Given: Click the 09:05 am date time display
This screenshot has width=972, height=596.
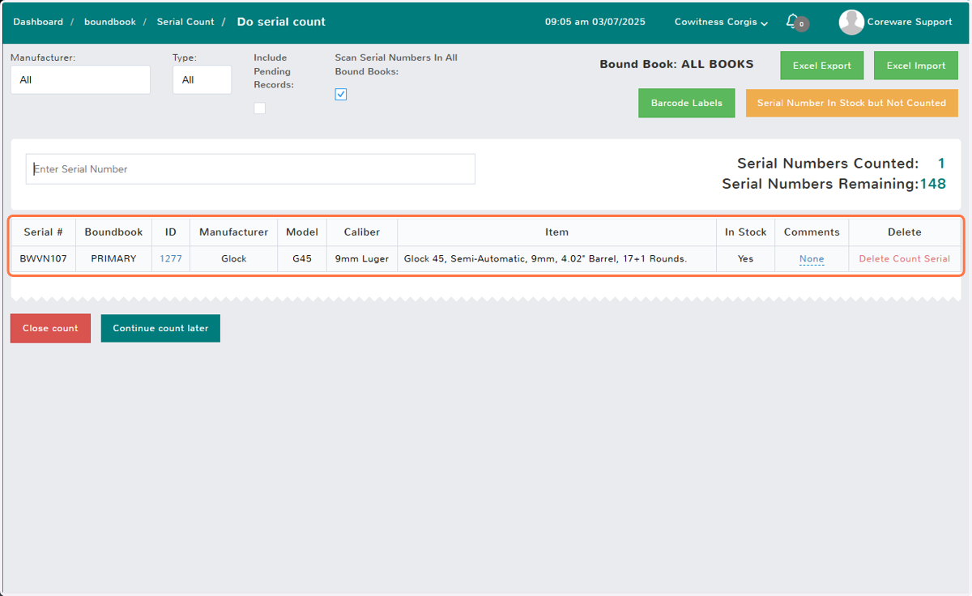Looking at the screenshot, I should click(595, 22).
